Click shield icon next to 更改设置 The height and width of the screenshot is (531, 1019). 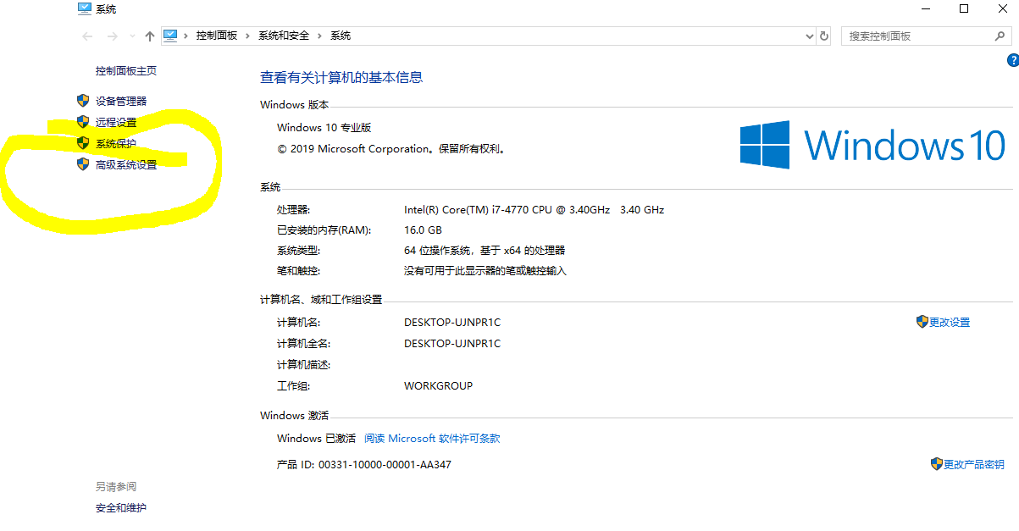pyautogui.click(x=922, y=322)
